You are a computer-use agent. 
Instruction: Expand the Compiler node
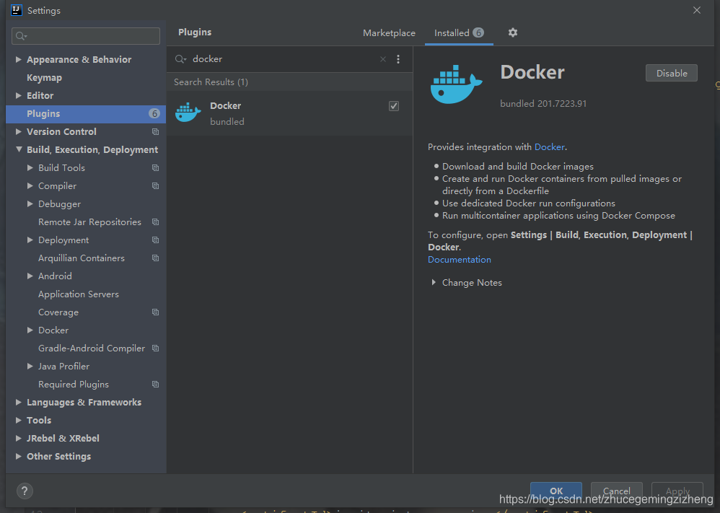30,186
